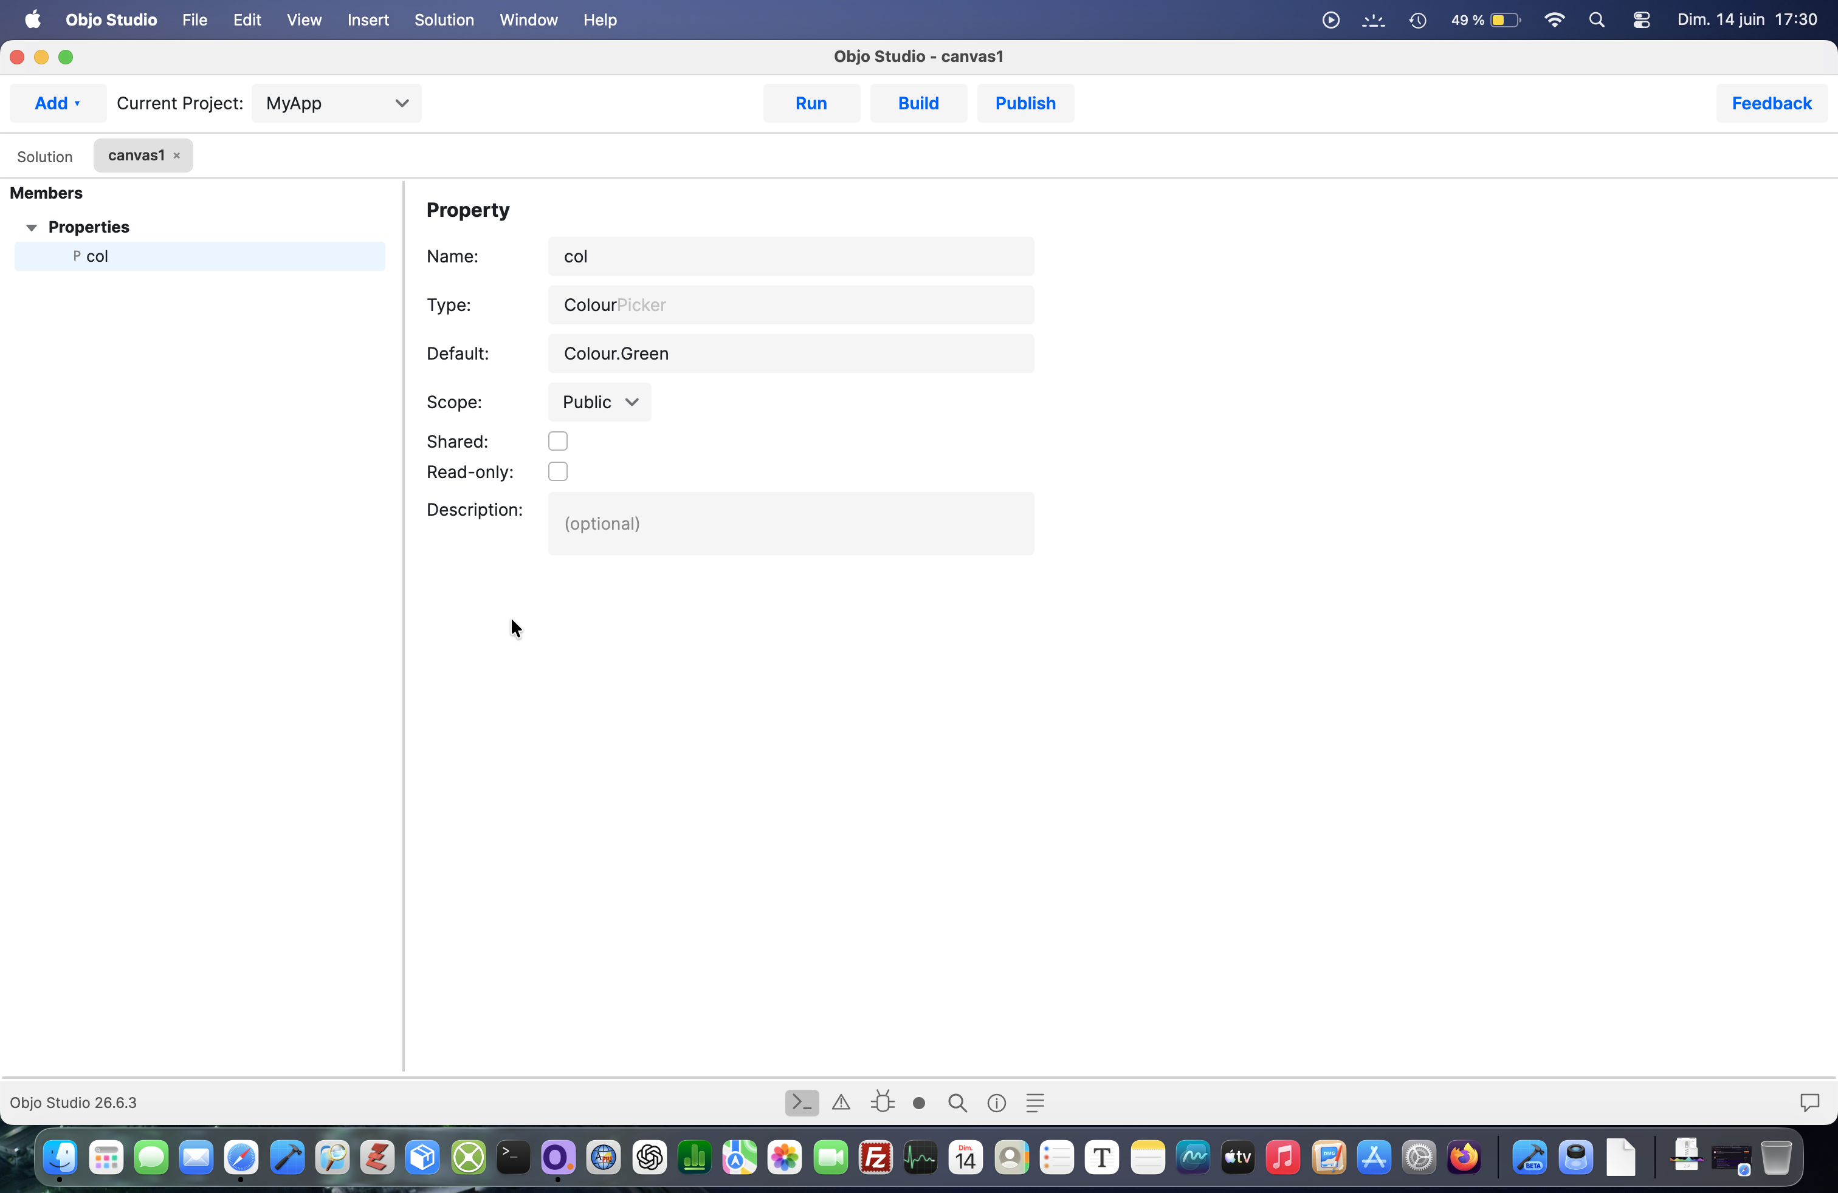Click the menu bar date and time
The width and height of the screenshot is (1838, 1193).
pos(1747,20)
